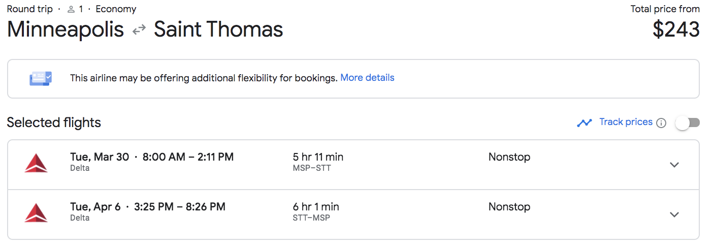This screenshot has height=246, width=713.
Task: Open More details about booking flexibility
Action: coord(367,78)
